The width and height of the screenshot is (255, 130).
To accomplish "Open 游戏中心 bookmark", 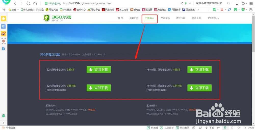I will point(79,10).
